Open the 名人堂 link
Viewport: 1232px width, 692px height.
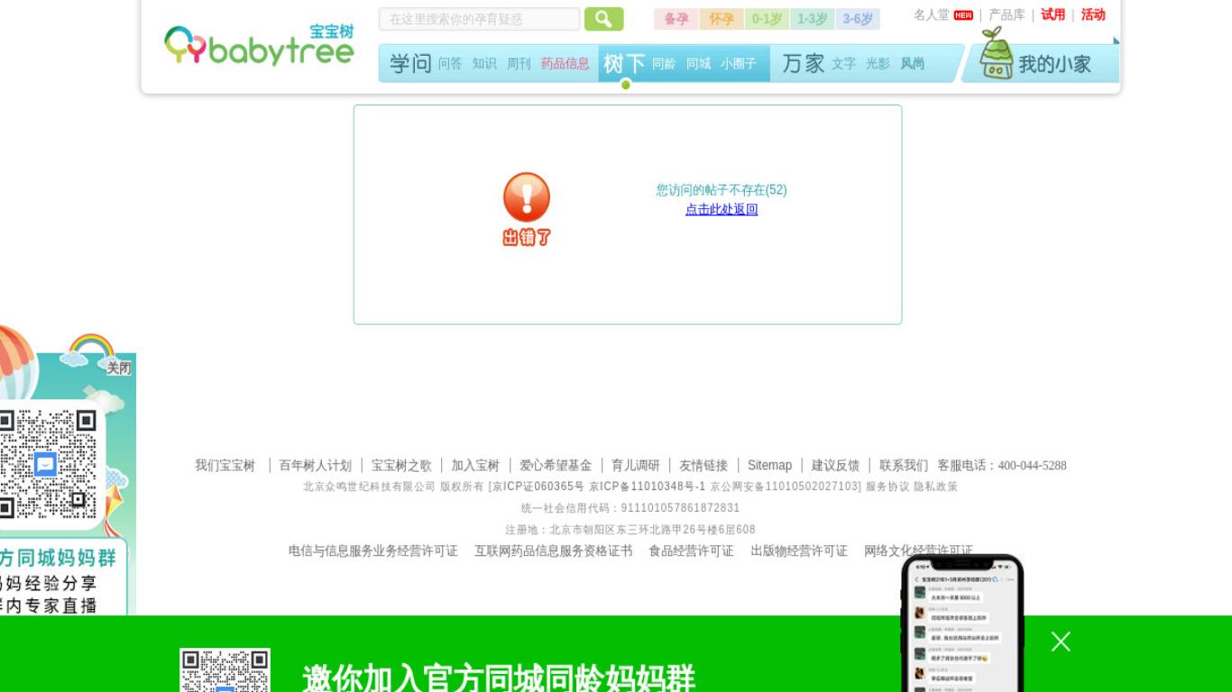[932, 14]
